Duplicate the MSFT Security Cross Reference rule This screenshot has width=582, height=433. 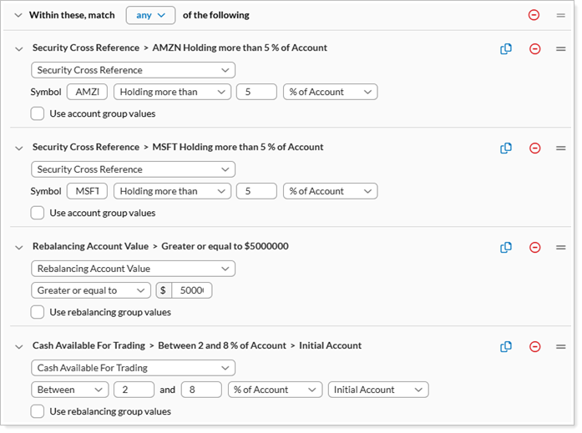(x=505, y=149)
